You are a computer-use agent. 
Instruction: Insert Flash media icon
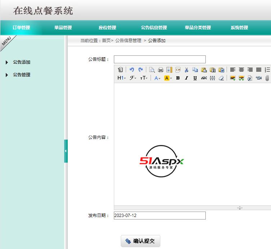point(250,78)
